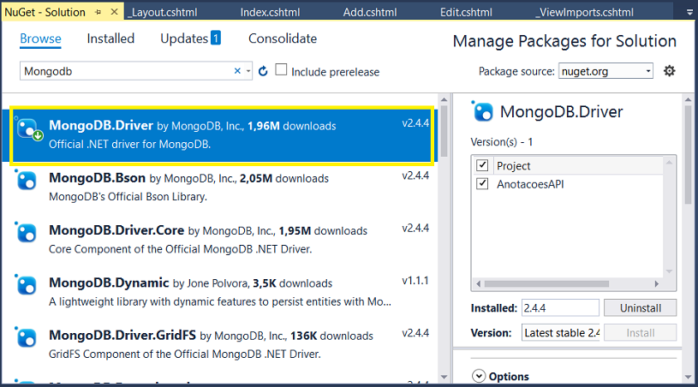Viewport: 698px width, 387px height.
Task: Select the MongoDB.Driver package row
Action: (x=221, y=135)
